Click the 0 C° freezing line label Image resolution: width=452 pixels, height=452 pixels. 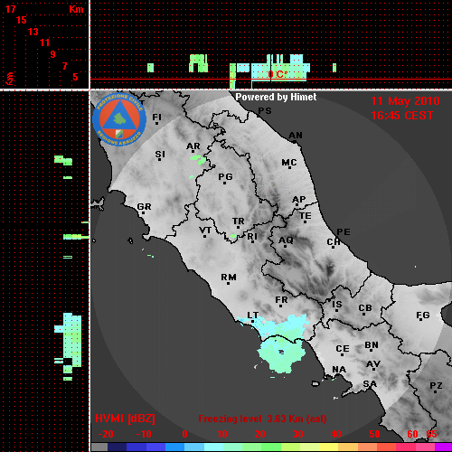tap(278, 74)
